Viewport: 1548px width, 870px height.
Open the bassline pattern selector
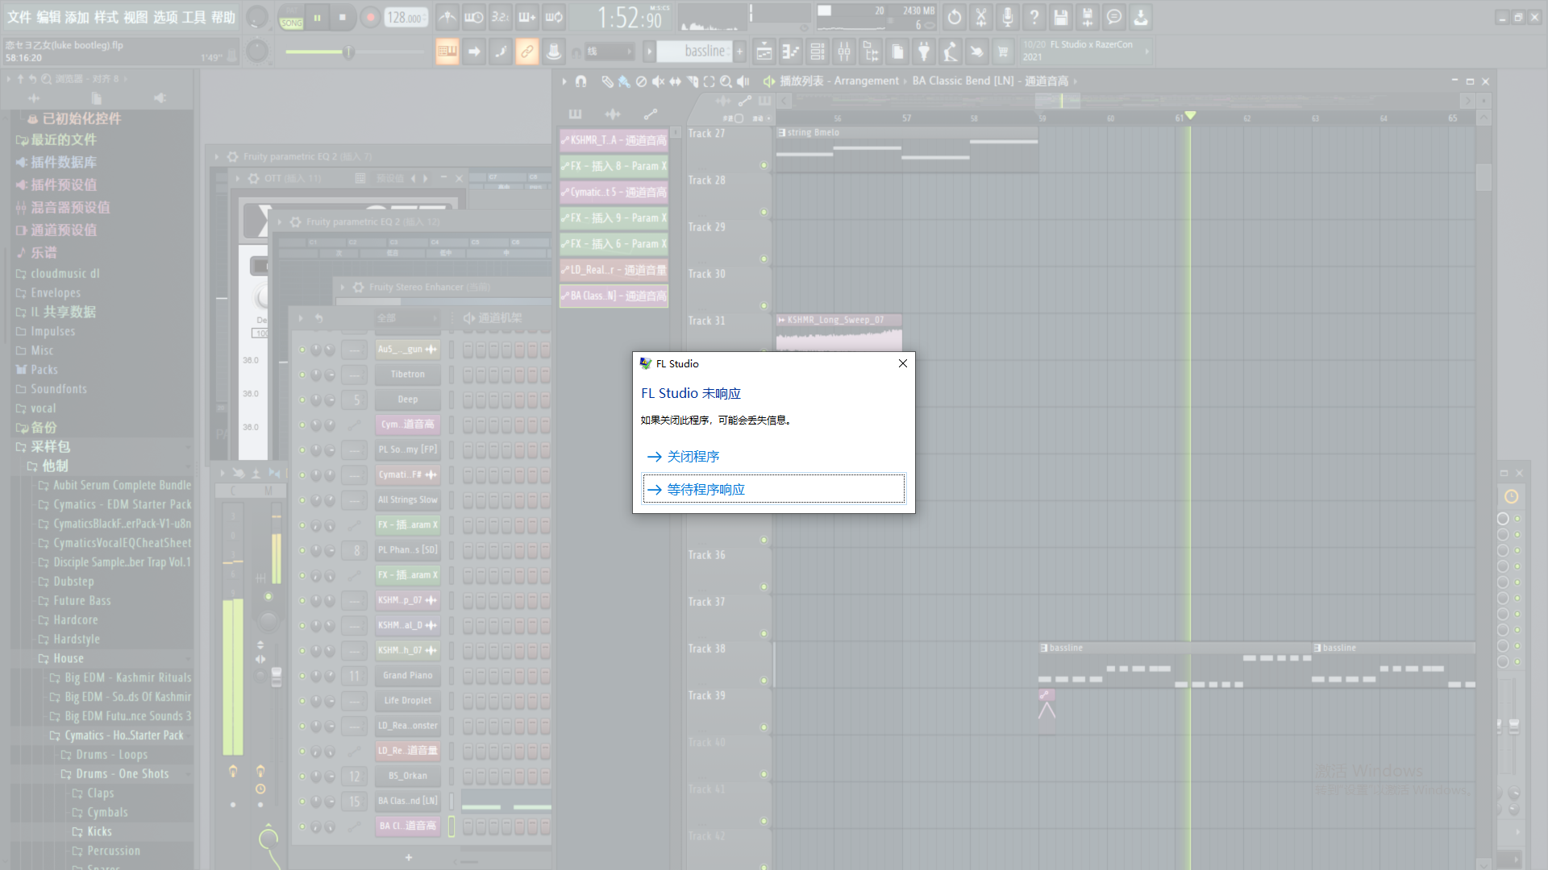pos(693,52)
